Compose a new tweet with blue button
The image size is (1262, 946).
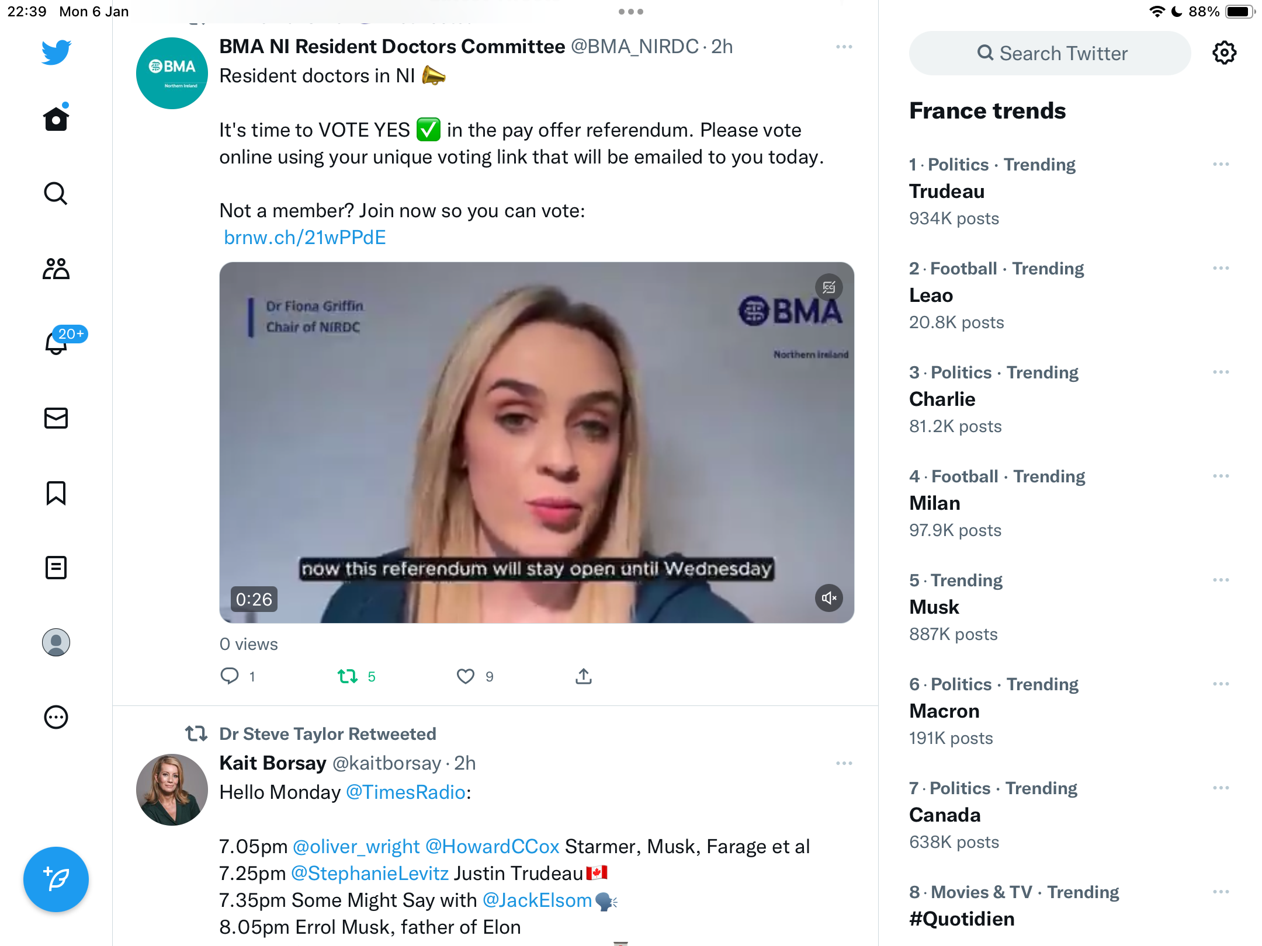tap(56, 879)
